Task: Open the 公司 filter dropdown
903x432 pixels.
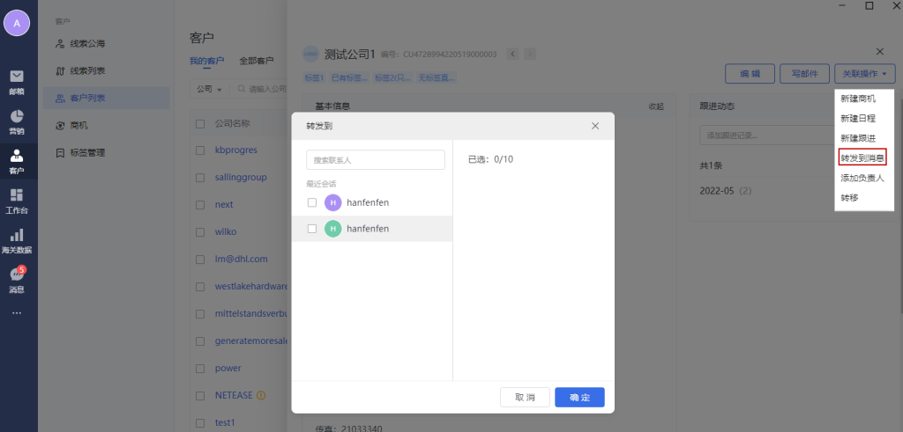Action: pyautogui.click(x=209, y=89)
